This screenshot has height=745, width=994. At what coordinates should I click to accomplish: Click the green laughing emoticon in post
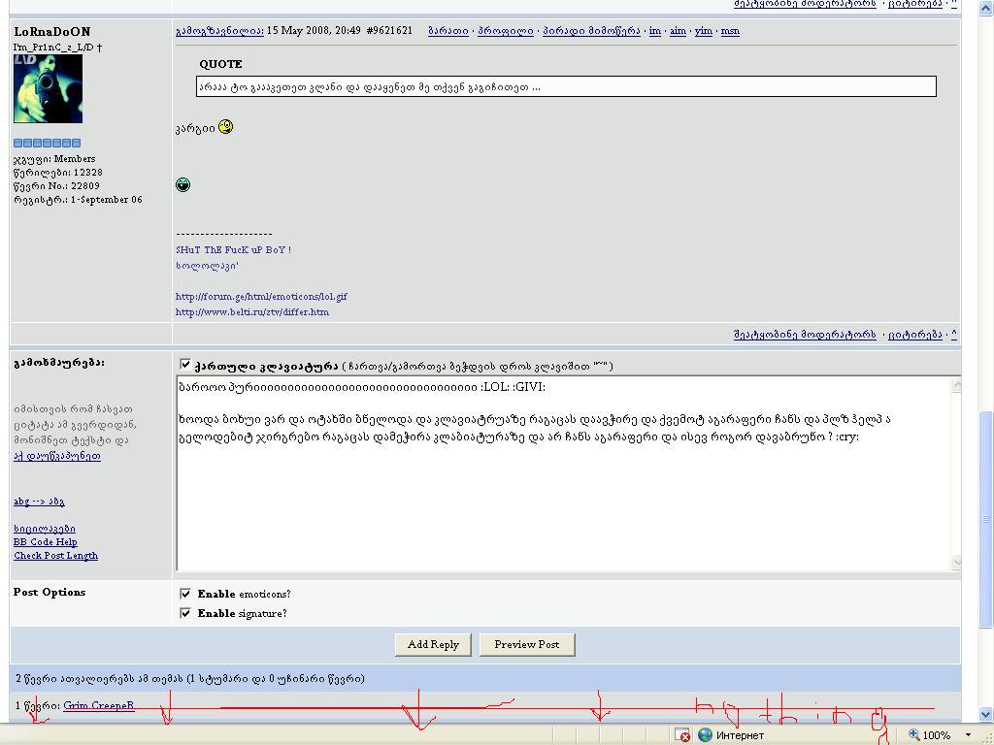coord(182,185)
